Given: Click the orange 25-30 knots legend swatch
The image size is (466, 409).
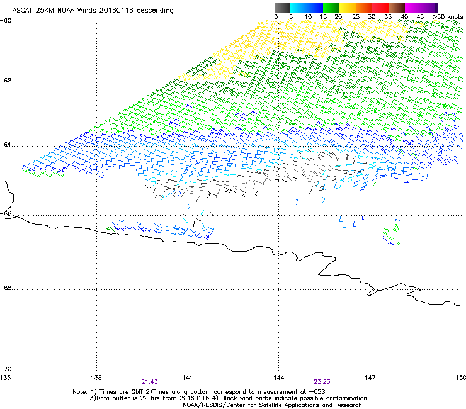Looking at the screenshot, I should [364, 8].
